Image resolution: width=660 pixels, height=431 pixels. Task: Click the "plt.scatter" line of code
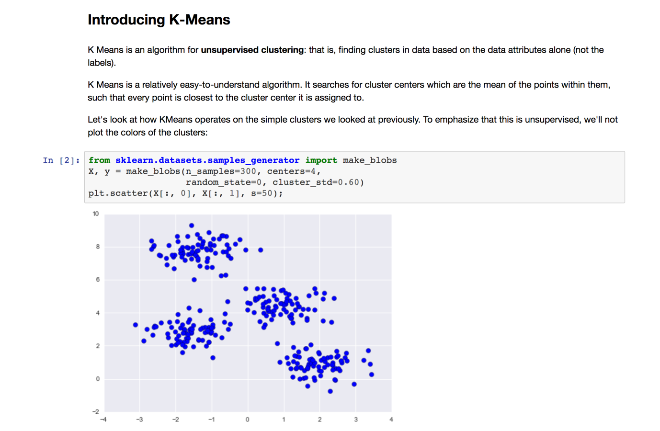(185, 193)
